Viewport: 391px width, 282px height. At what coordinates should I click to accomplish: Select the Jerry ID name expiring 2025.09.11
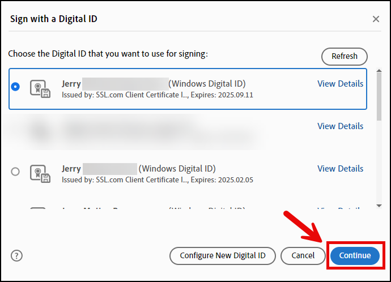tap(71, 84)
